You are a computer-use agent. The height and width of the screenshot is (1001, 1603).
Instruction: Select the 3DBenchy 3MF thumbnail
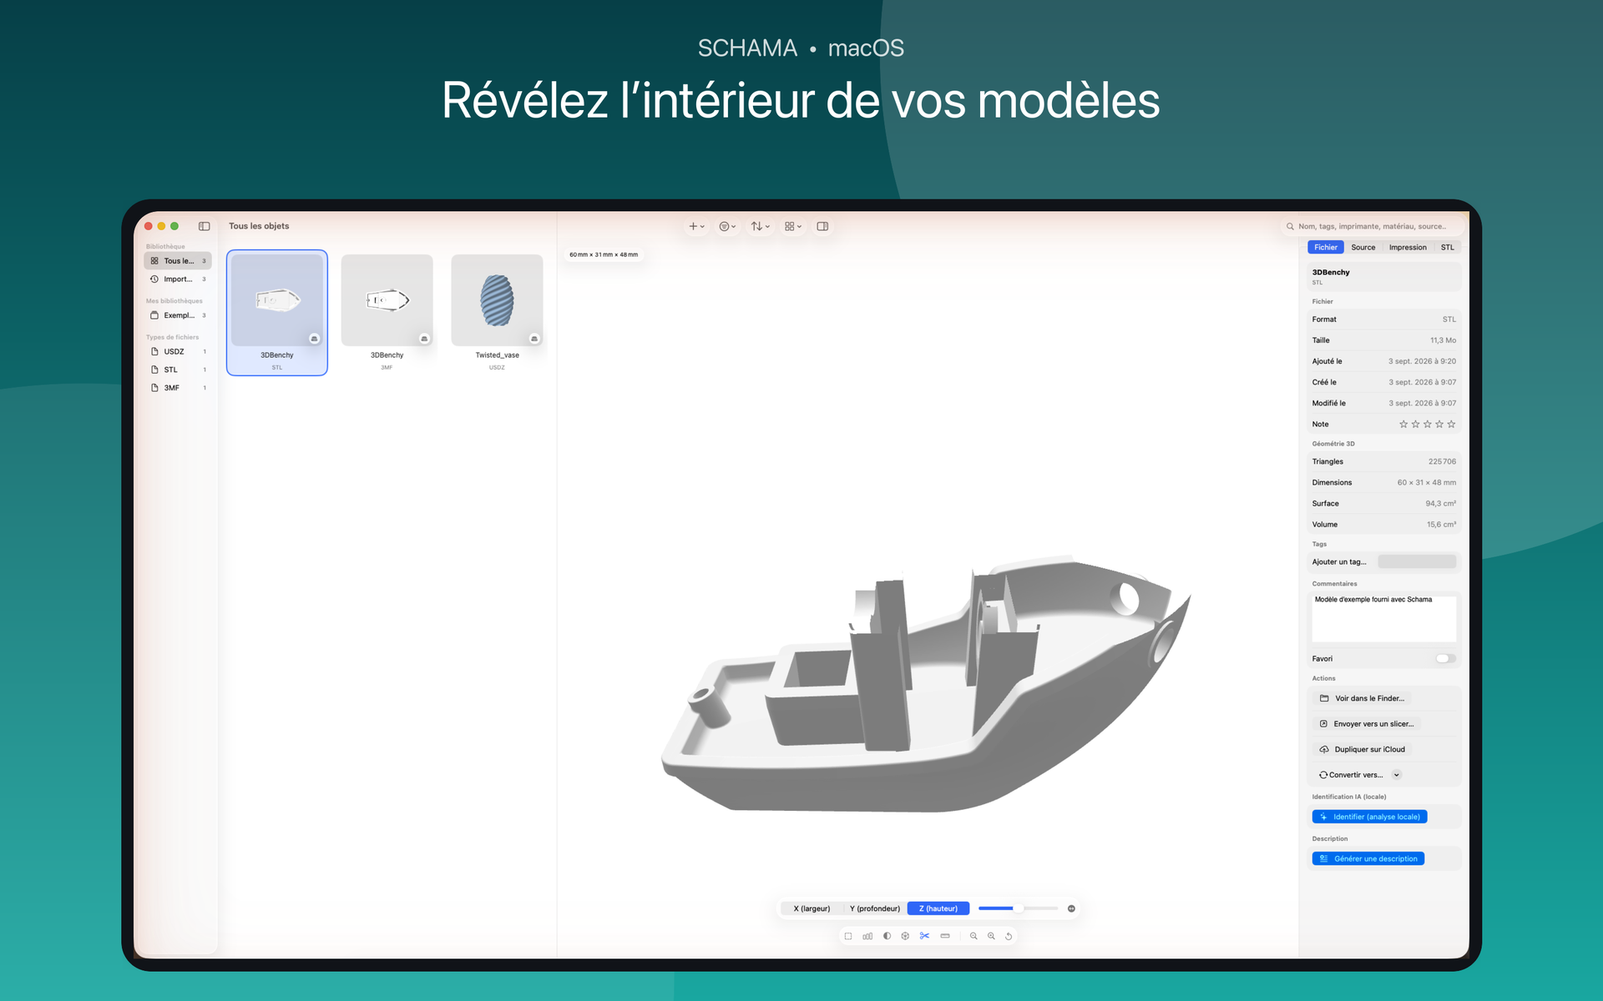point(387,313)
